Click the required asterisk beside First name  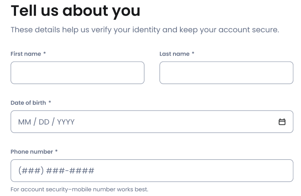45,54
